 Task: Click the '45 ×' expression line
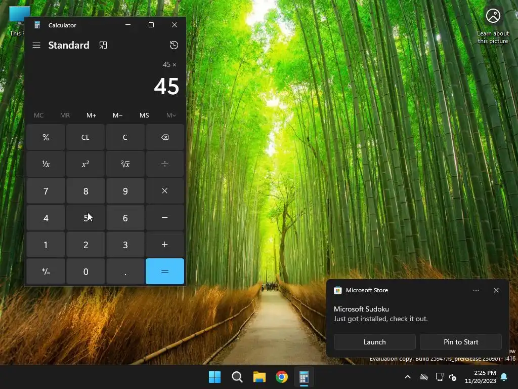[169, 64]
